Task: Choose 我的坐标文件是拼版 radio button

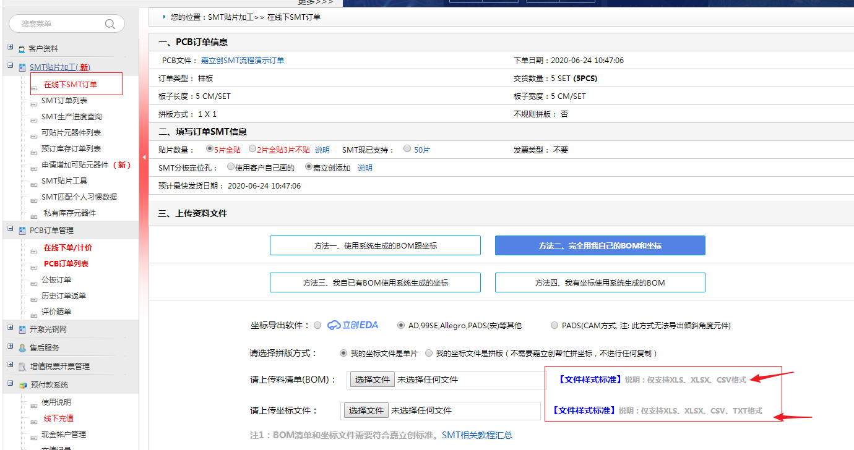Action: click(x=429, y=353)
